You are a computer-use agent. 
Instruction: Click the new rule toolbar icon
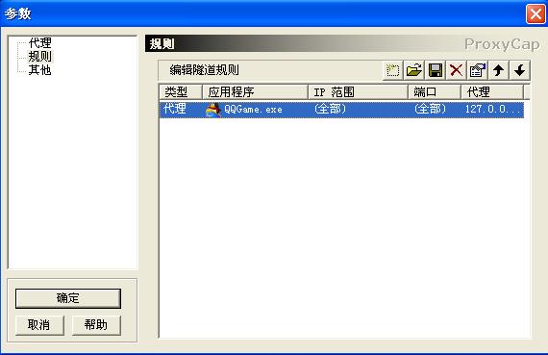[x=392, y=70]
